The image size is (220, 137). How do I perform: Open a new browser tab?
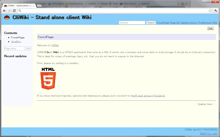coord(39,6)
